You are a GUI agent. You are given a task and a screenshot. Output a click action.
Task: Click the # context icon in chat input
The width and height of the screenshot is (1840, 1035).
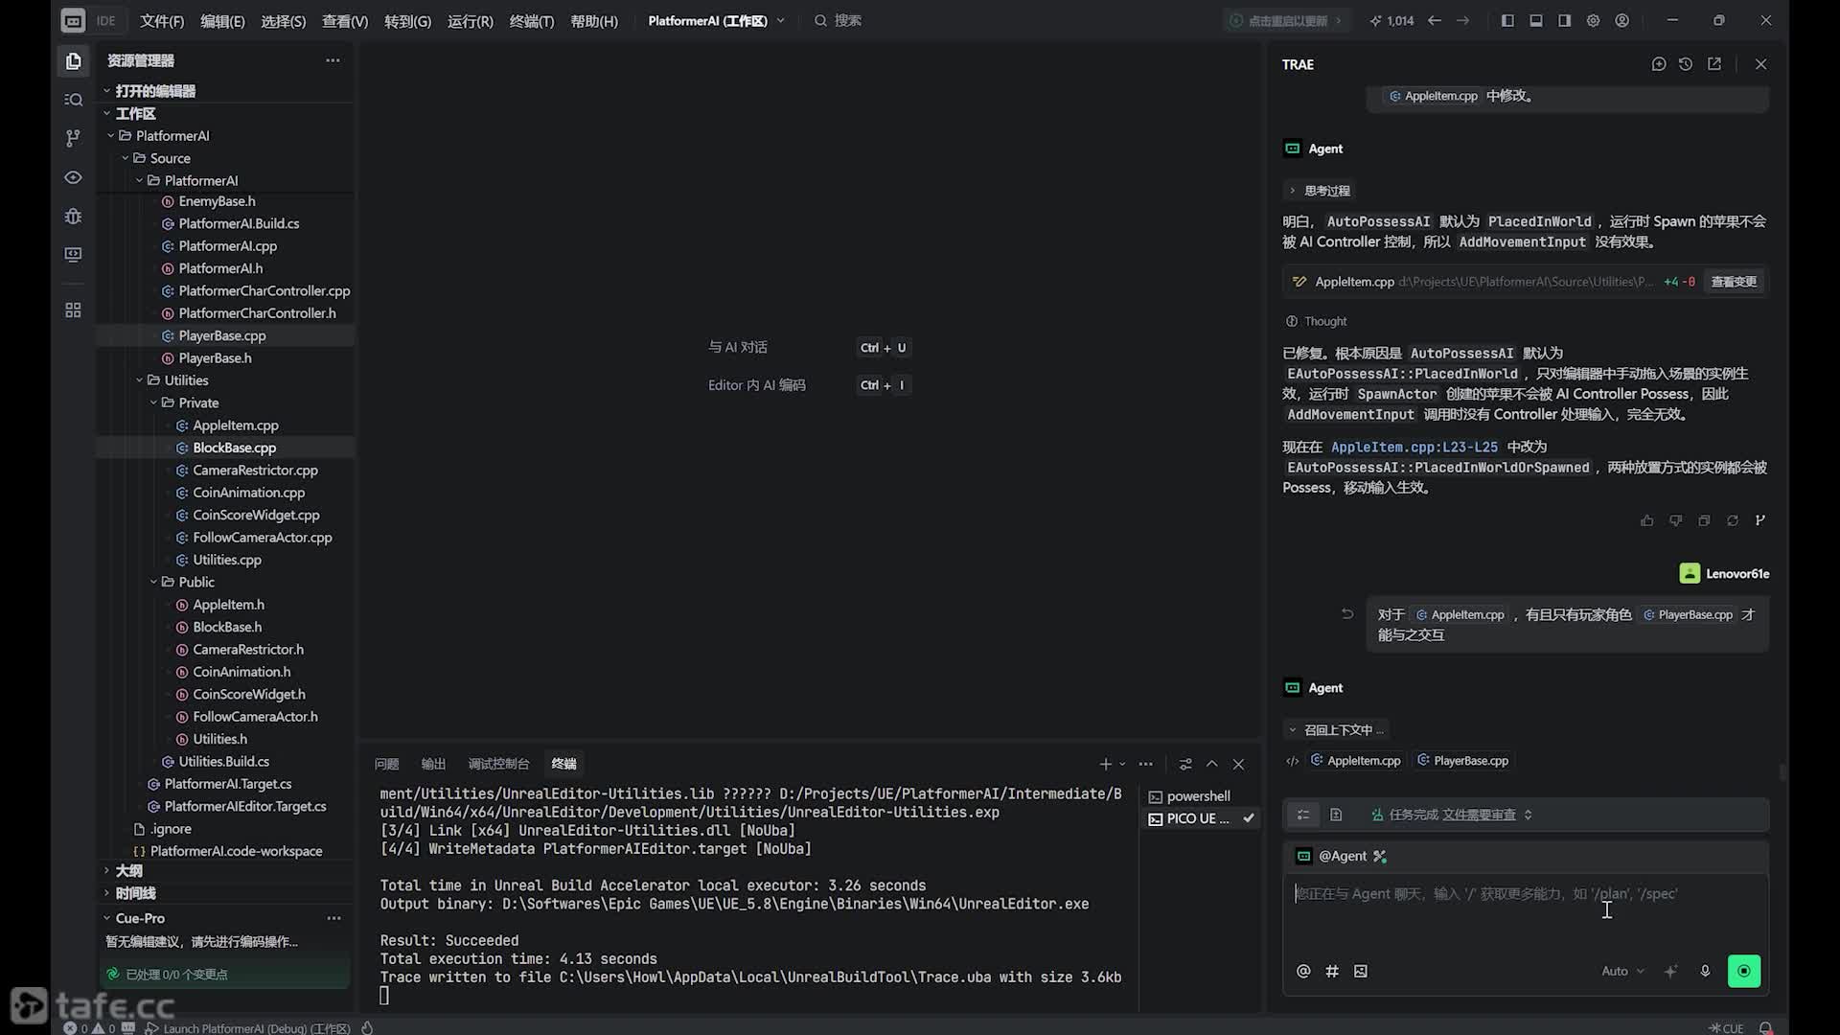tap(1332, 971)
